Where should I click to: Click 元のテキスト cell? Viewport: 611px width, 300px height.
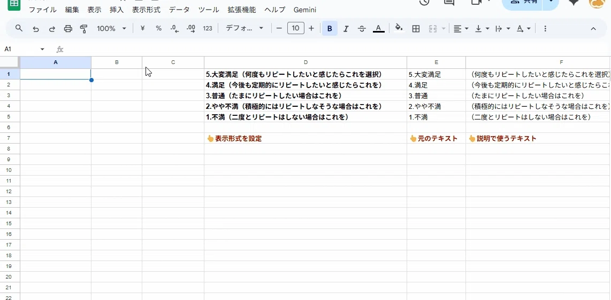(436, 138)
